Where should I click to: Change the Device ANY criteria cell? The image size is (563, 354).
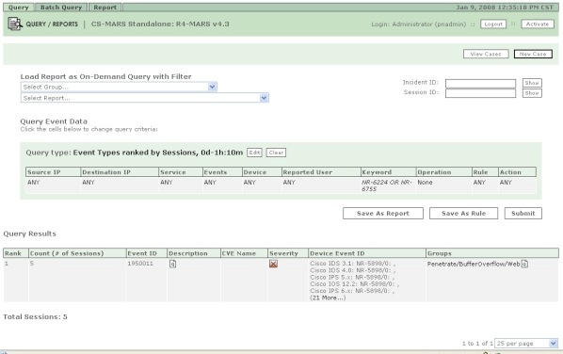262,185
